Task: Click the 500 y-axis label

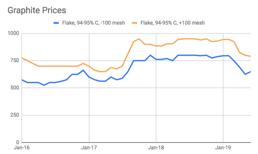Action: 14,88
